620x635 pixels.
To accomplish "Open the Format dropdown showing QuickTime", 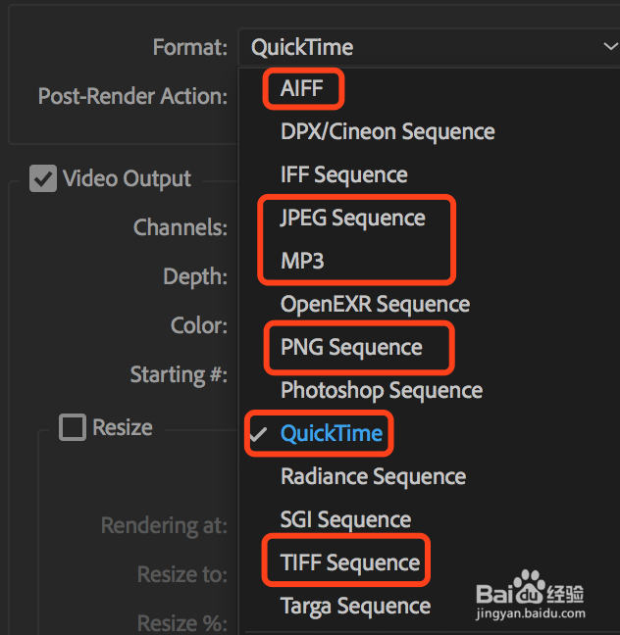I will coord(422,46).
